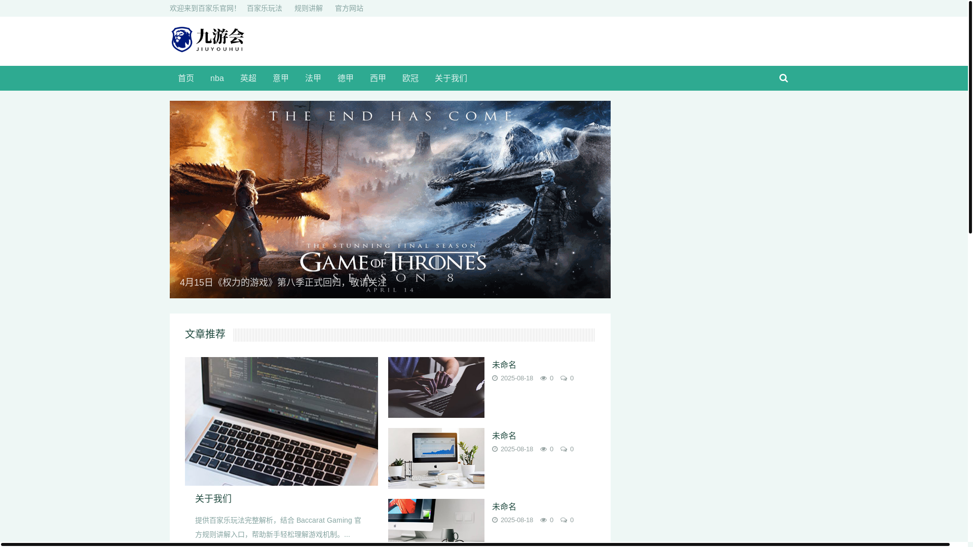Click views eye icon of first 未命名 article
Screen dimensions: 973x547
point(543,378)
